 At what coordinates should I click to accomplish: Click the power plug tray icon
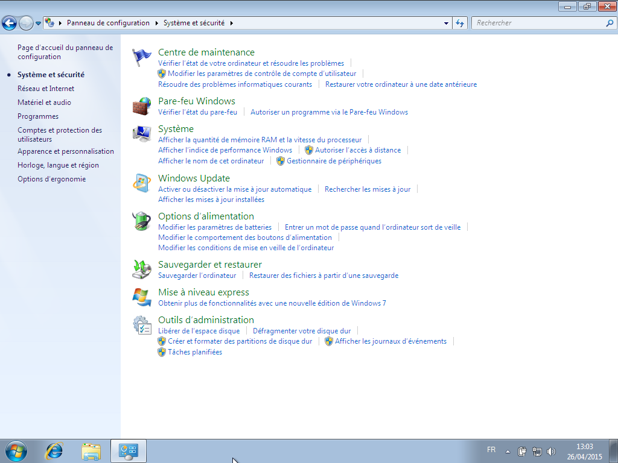tap(522, 451)
